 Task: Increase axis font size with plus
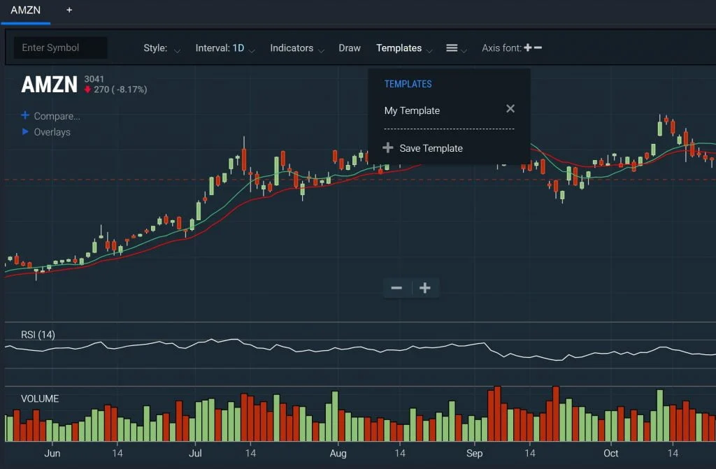coord(528,48)
